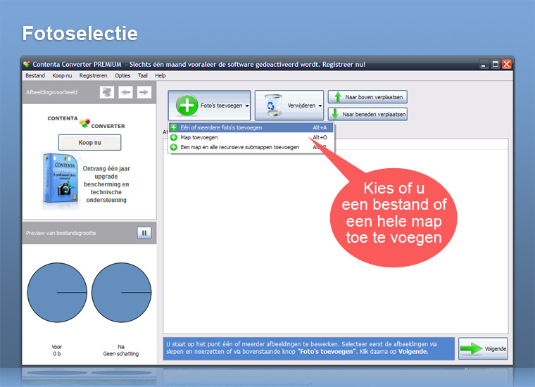Choose Een map en alle recursieve submappen toevoegen
Viewport: 535px width, 387px height.
tap(251, 147)
